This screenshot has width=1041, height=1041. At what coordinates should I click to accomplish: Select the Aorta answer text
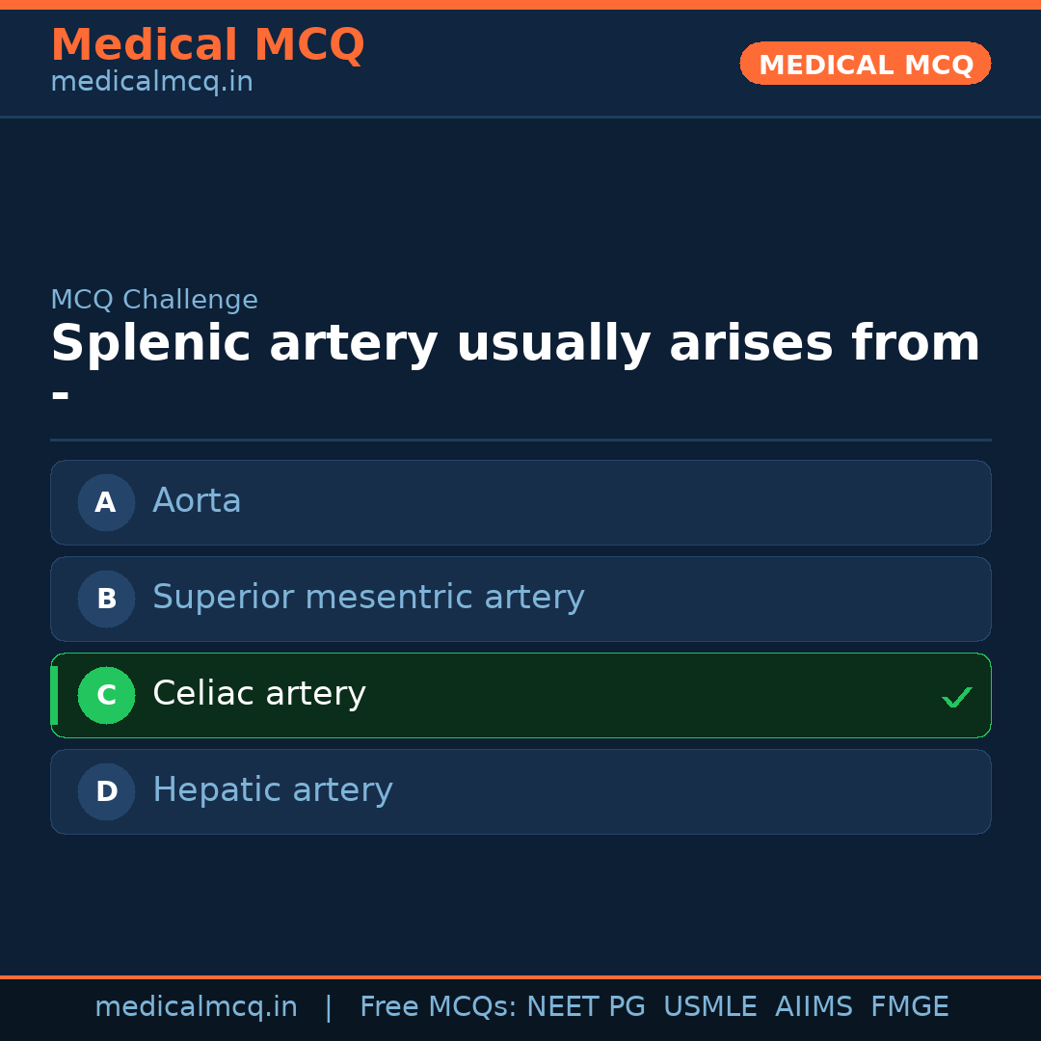[x=197, y=501]
